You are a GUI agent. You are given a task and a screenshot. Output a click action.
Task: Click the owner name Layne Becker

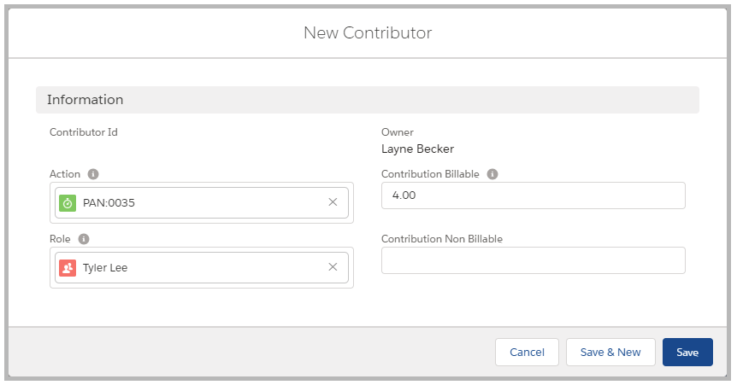coord(417,149)
